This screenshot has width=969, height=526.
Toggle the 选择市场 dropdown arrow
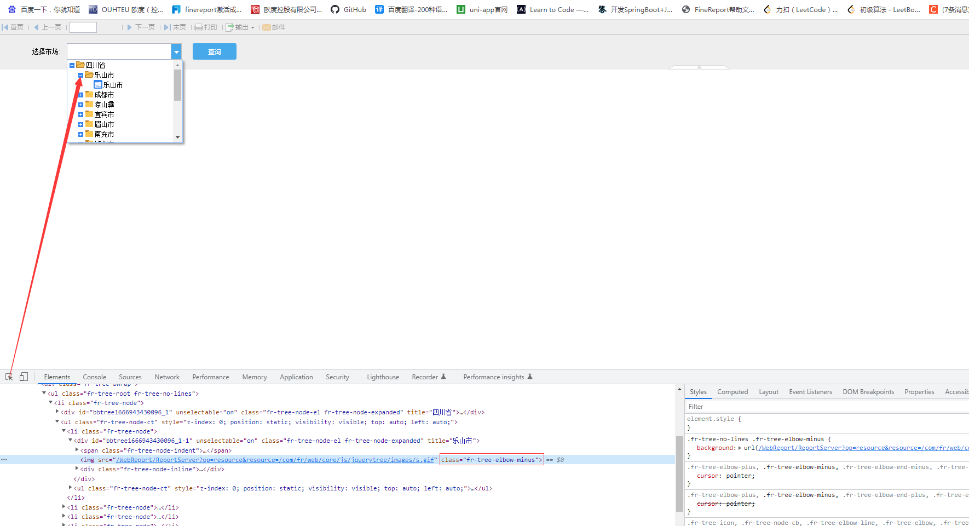click(176, 51)
